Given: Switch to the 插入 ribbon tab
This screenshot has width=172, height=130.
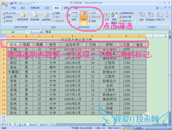Looking at the screenshot, I should click(x=23, y=8).
